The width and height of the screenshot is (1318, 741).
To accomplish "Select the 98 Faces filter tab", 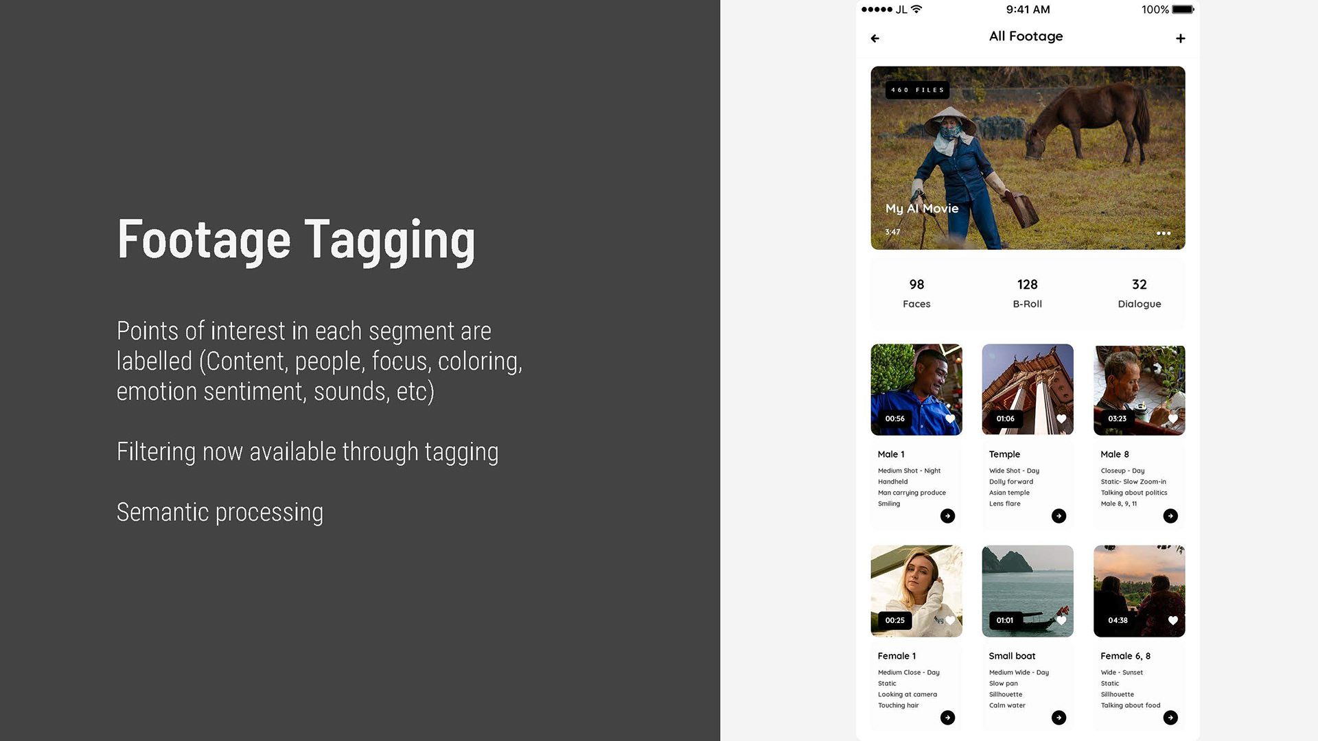I will pos(916,293).
